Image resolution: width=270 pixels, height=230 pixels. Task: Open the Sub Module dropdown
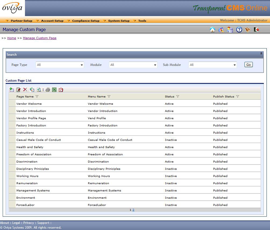point(213,65)
